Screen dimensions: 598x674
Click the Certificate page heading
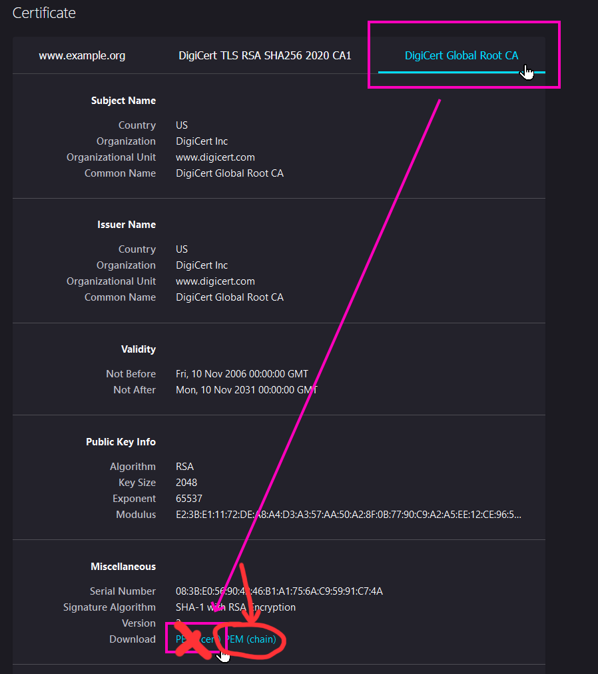click(44, 13)
